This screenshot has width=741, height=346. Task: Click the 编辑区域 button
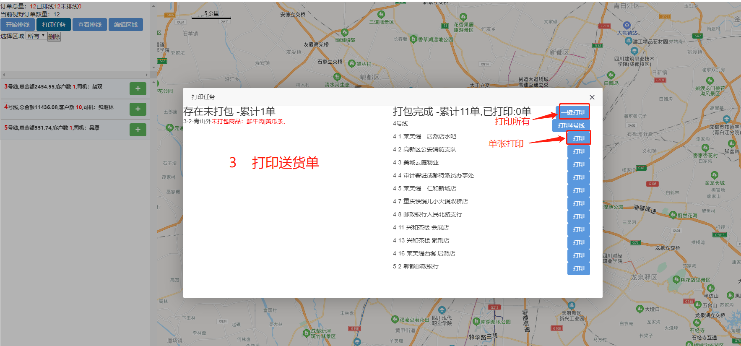[x=126, y=25]
